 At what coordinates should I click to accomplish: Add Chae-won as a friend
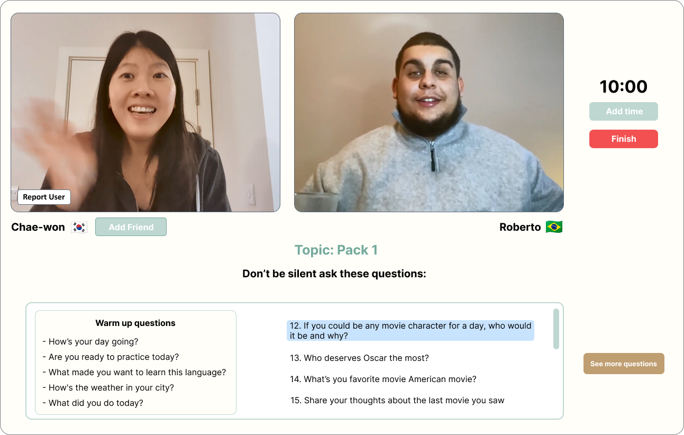(x=131, y=227)
